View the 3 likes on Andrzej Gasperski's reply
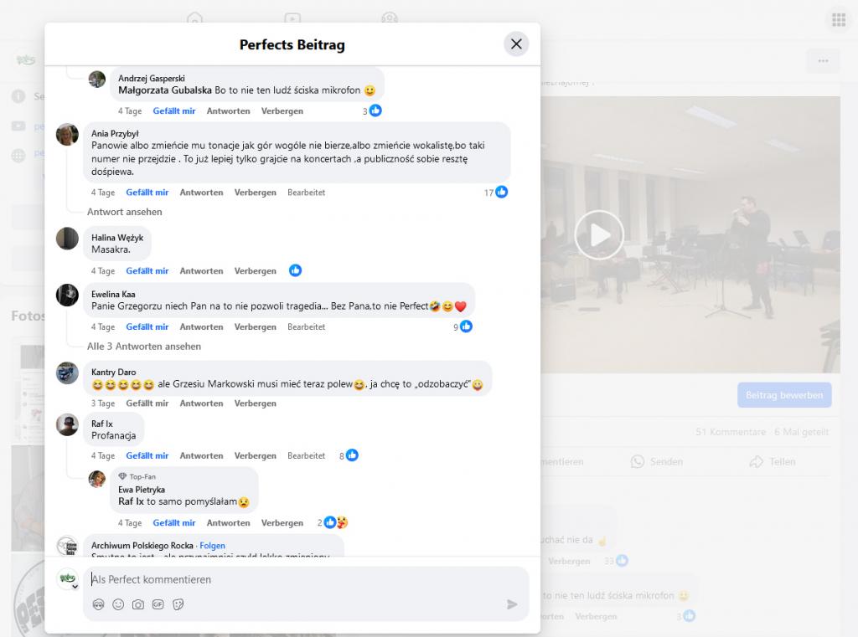 pos(372,111)
